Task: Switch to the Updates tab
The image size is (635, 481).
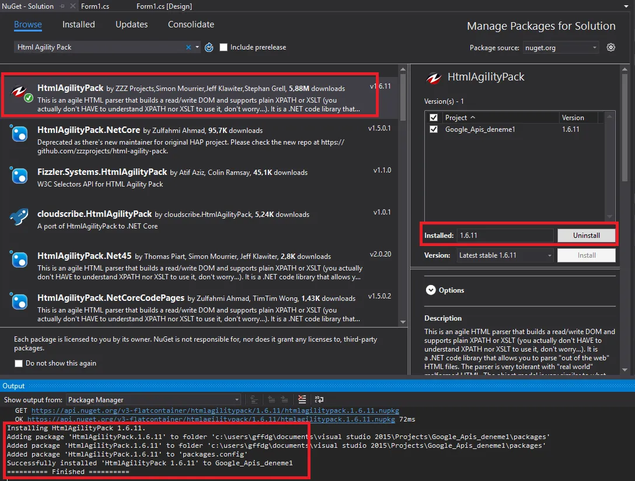Action: [132, 24]
